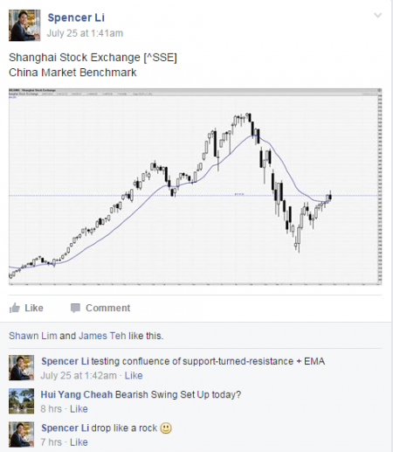Screen dimensions: 393x452
Task: Like the drop like a rock comment
Action: tap(79, 442)
